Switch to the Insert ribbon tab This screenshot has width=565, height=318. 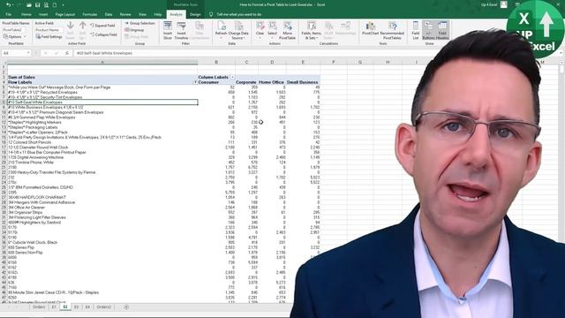coord(43,14)
